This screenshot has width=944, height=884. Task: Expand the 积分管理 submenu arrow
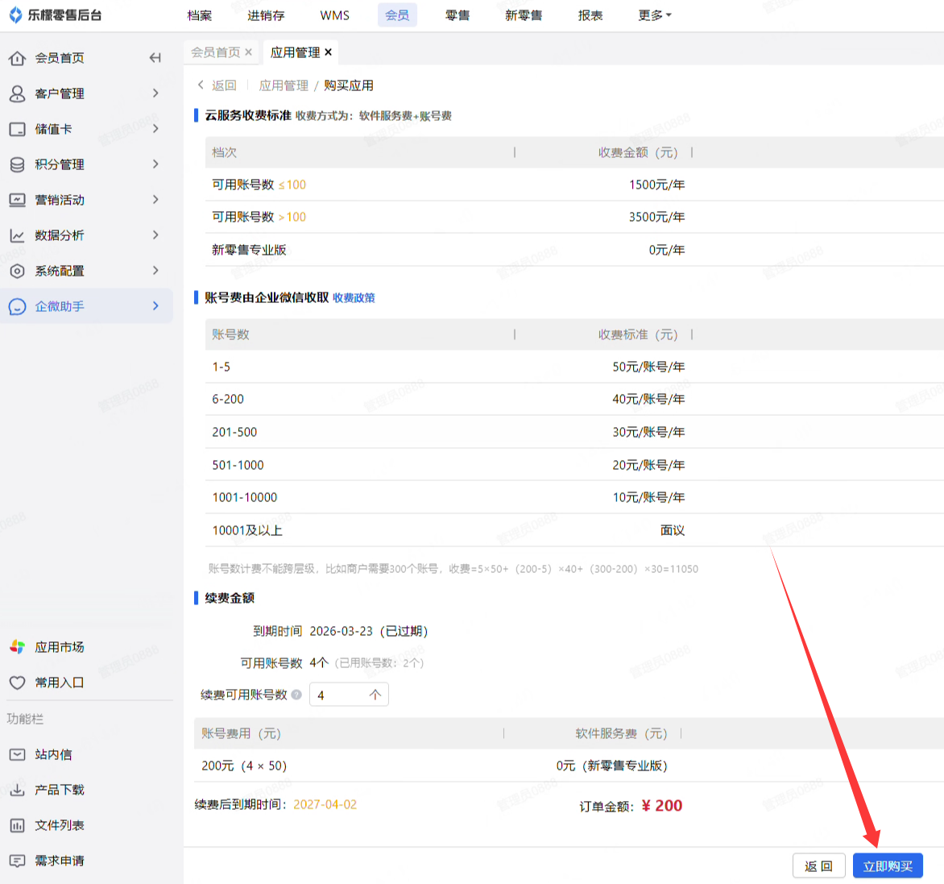156,164
